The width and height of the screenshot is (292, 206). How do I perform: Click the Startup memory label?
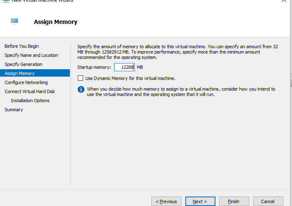[x=94, y=67]
